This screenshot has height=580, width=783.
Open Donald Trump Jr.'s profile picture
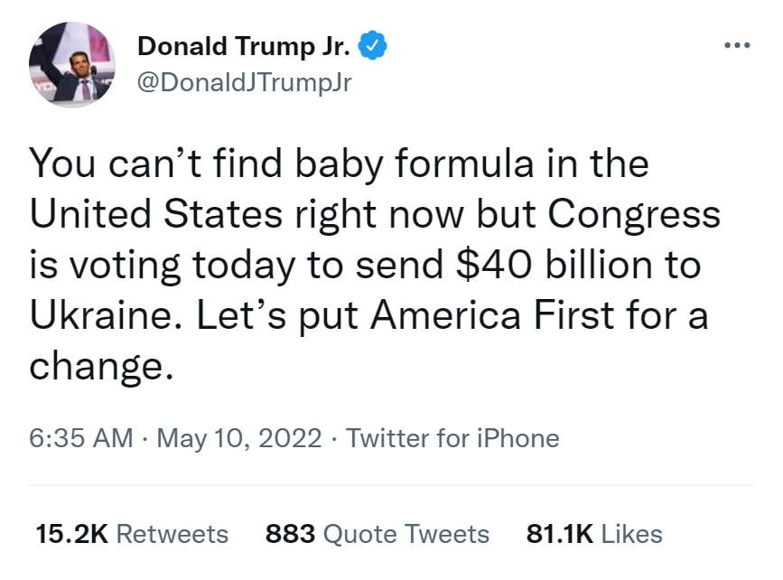(71, 62)
